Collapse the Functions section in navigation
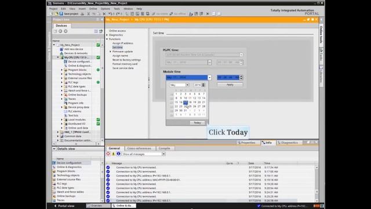Image resolution: width=371 pixels, height=209 pixels. [107, 39]
